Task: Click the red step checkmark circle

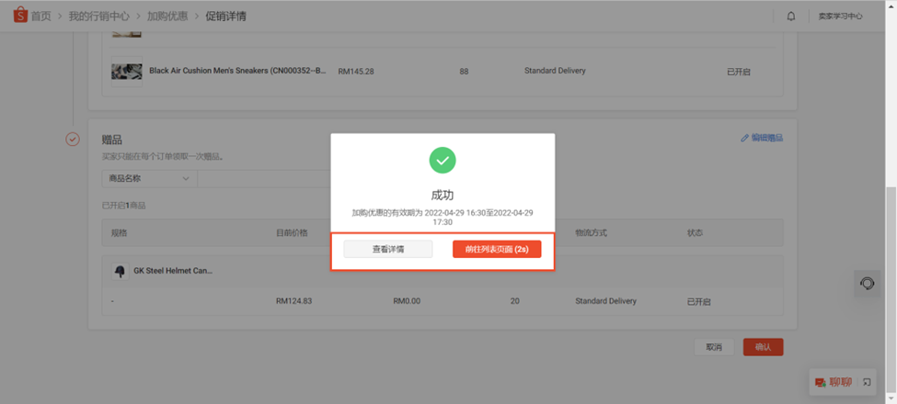Action: 73,140
